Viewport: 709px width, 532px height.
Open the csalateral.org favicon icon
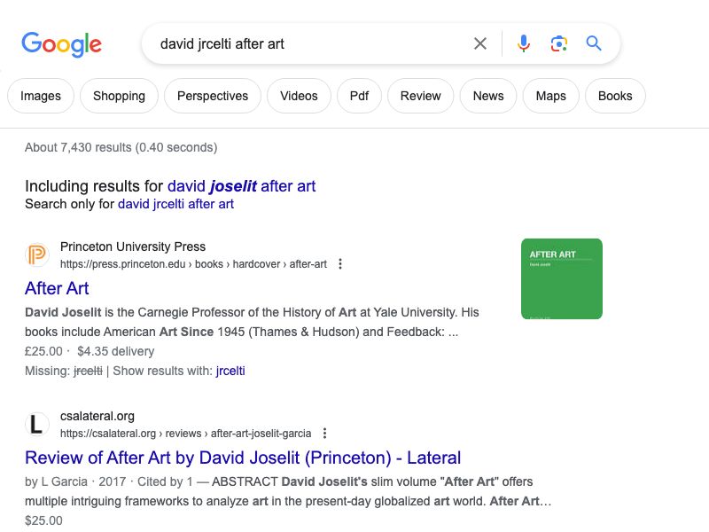pos(36,425)
